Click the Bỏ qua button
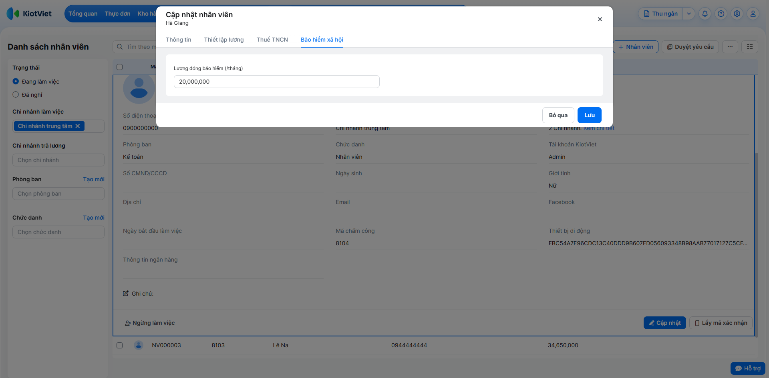 (x=558, y=115)
